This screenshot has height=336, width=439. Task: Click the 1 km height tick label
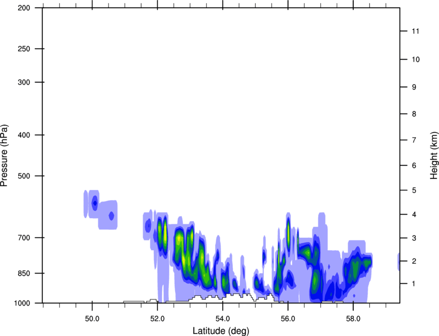(x=412, y=284)
